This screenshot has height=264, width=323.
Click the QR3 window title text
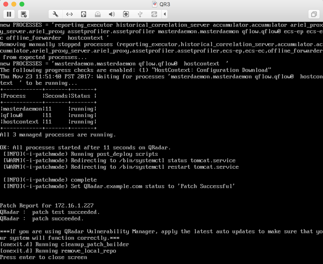pos(165,4)
